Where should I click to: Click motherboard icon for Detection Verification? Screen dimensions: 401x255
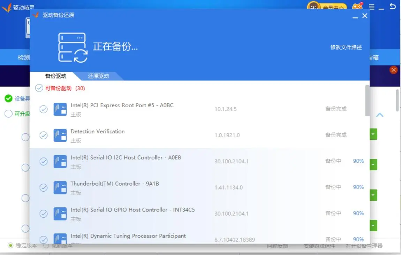pyautogui.click(x=60, y=135)
